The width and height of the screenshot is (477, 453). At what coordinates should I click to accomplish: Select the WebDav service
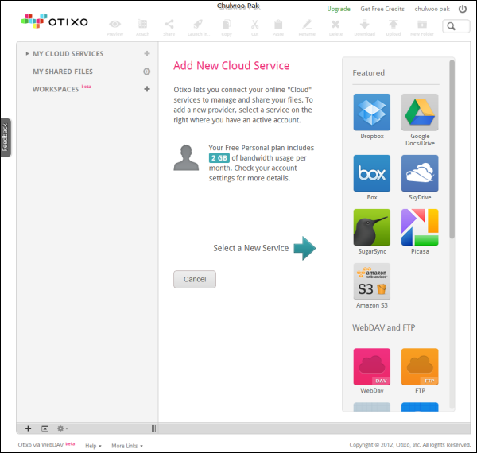click(372, 366)
